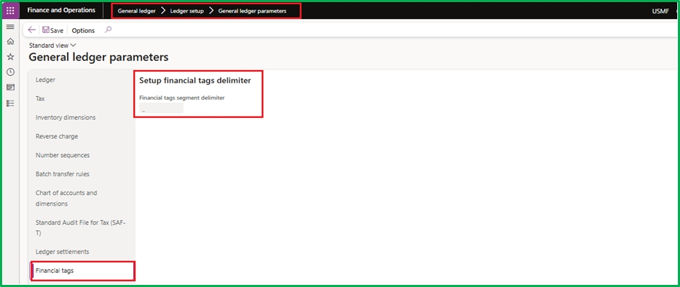Click Ledger setup breadcrumb
This screenshot has height=287, width=680.
click(186, 11)
